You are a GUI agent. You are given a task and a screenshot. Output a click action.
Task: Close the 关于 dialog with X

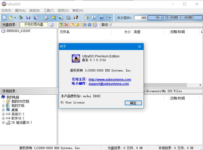point(140,47)
